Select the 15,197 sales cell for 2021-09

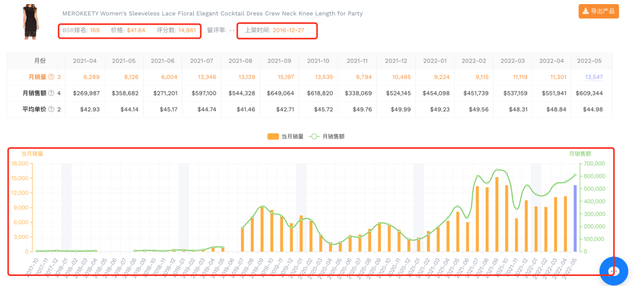pyautogui.click(x=280, y=77)
